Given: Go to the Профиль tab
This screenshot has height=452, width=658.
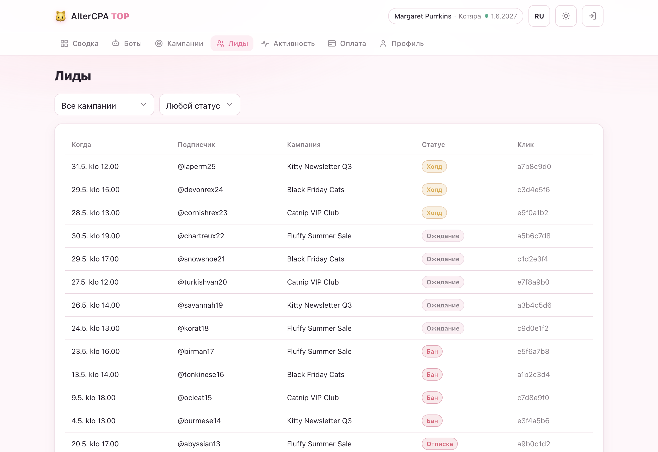Looking at the screenshot, I should click(x=401, y=43).
